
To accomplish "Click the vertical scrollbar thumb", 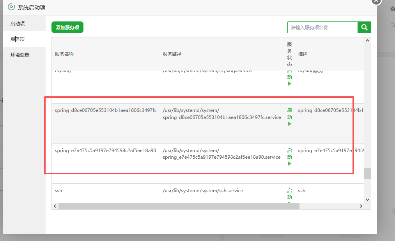I will click(x=368, y=173).
